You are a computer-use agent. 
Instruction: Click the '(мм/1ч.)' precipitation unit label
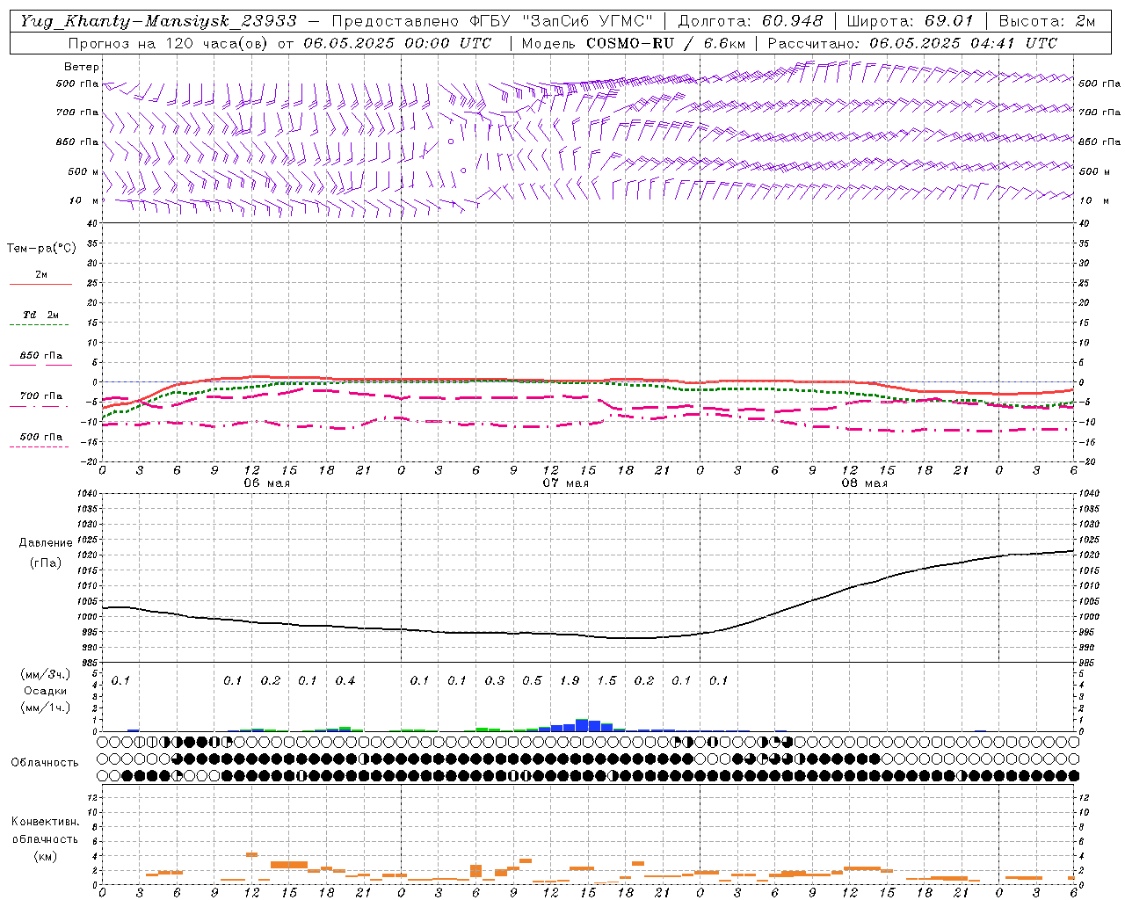[46, 708]
